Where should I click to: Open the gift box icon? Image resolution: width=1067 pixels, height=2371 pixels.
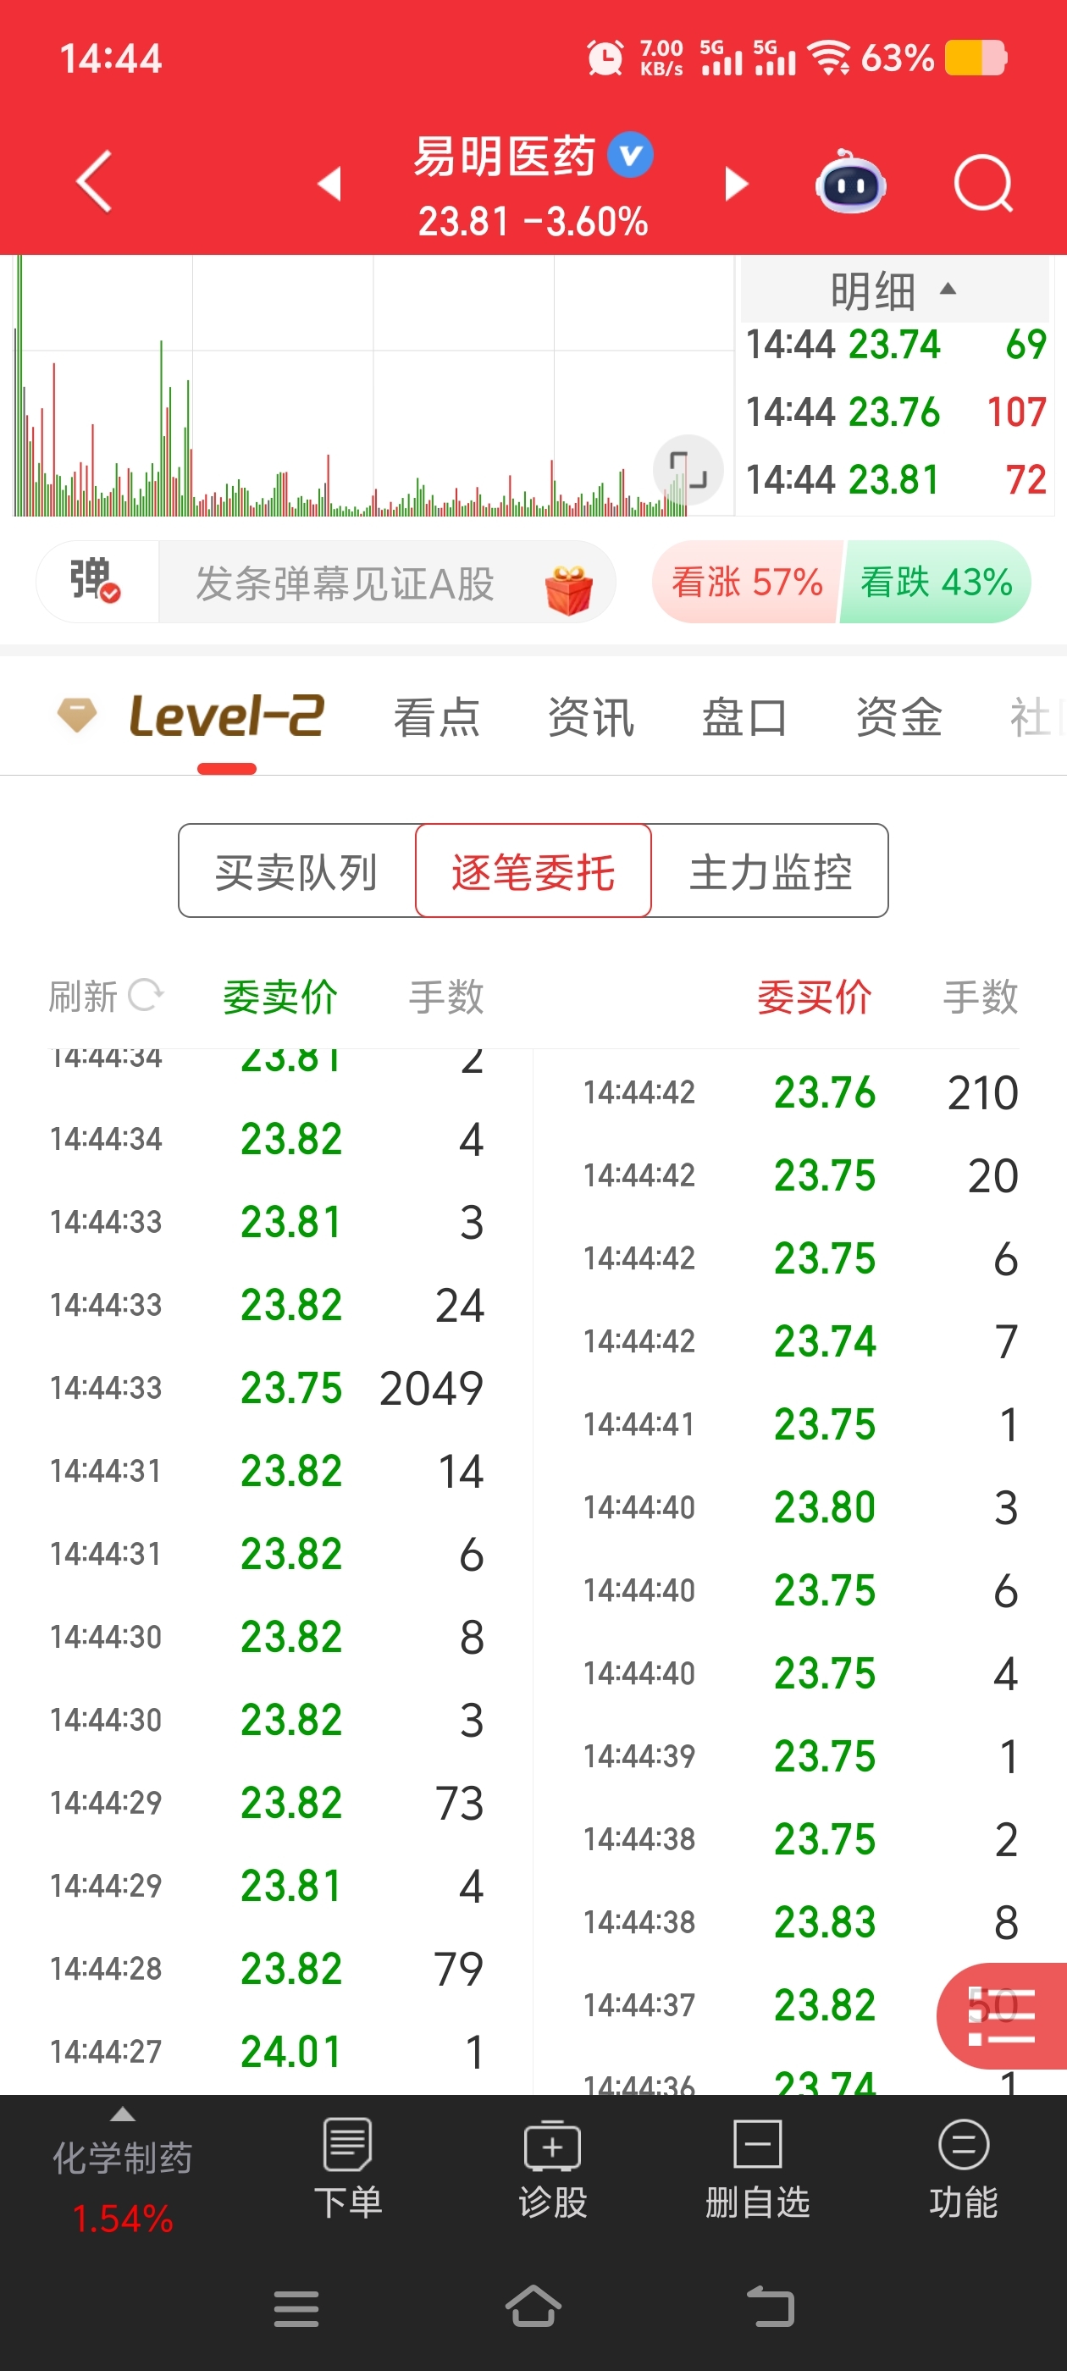pyautogui.click(x=569, y=589)
